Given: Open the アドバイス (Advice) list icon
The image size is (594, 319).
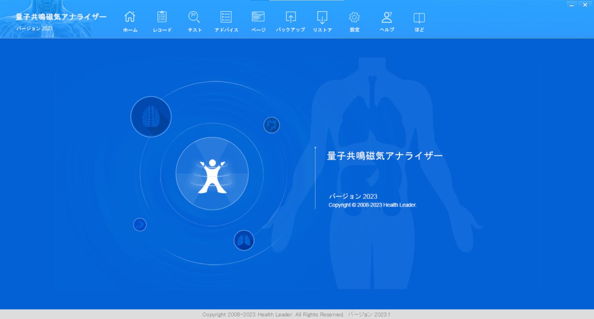Looking at the screenshot, I should 226,17.
